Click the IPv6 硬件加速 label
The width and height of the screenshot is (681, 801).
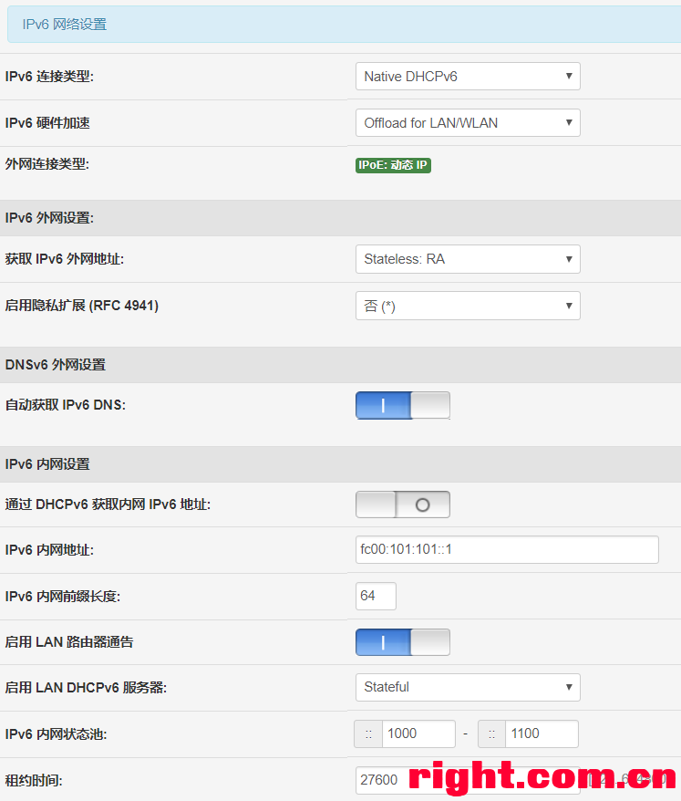(x=47, y=123)
